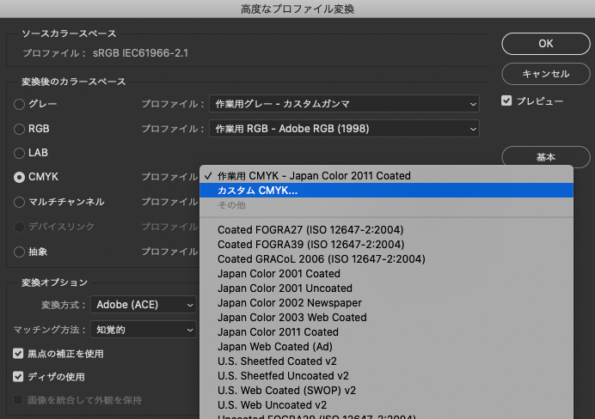Select the 抽象 radio button
Viewport: 595px width, 419px height.
tap(20, 252)
